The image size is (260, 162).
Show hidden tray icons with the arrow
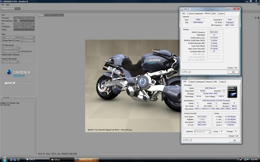(238, 160)
